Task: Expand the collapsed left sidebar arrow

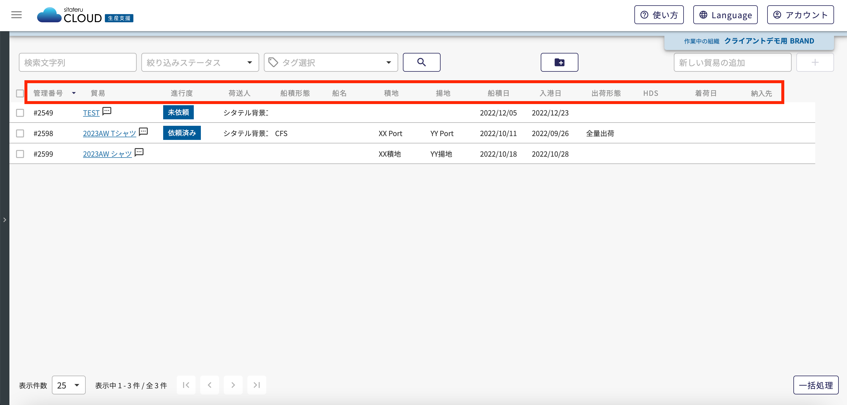Action: [x=5, y=220]
